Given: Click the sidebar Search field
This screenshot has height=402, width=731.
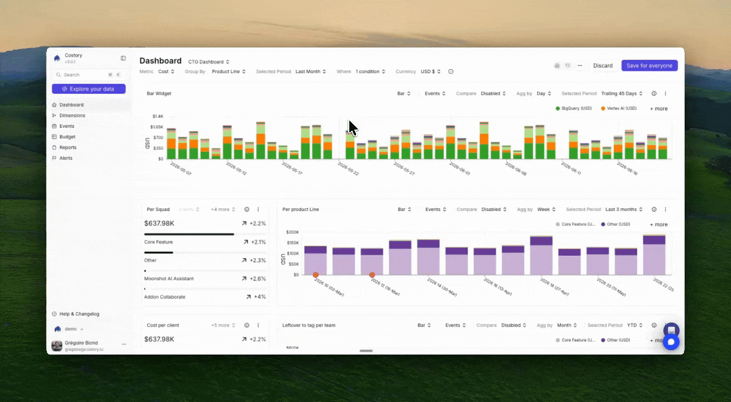Looking at the screenshot, I should (x=89, y=75).
